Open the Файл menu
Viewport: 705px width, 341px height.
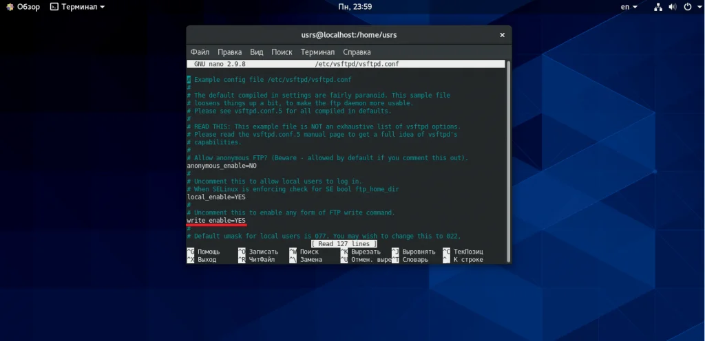[x=200, y=52]
